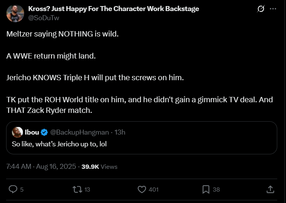
Task: Click the Grok icon at top right
Action: point(261,9)
